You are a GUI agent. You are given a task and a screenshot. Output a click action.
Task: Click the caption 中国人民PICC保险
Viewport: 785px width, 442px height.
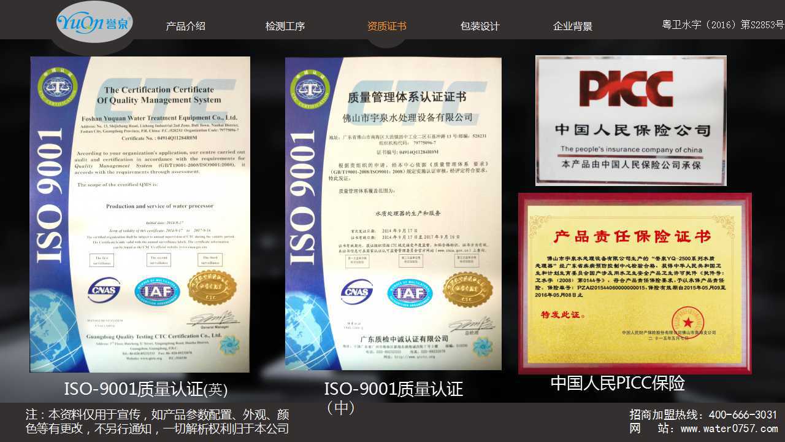click(618, 383)
